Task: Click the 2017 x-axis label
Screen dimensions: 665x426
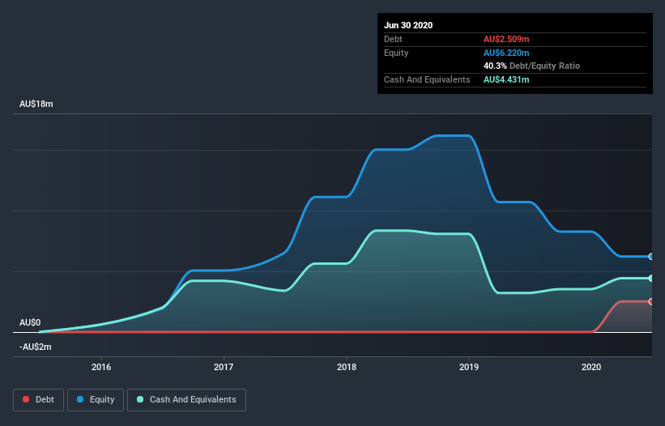Action: point(224,367)
